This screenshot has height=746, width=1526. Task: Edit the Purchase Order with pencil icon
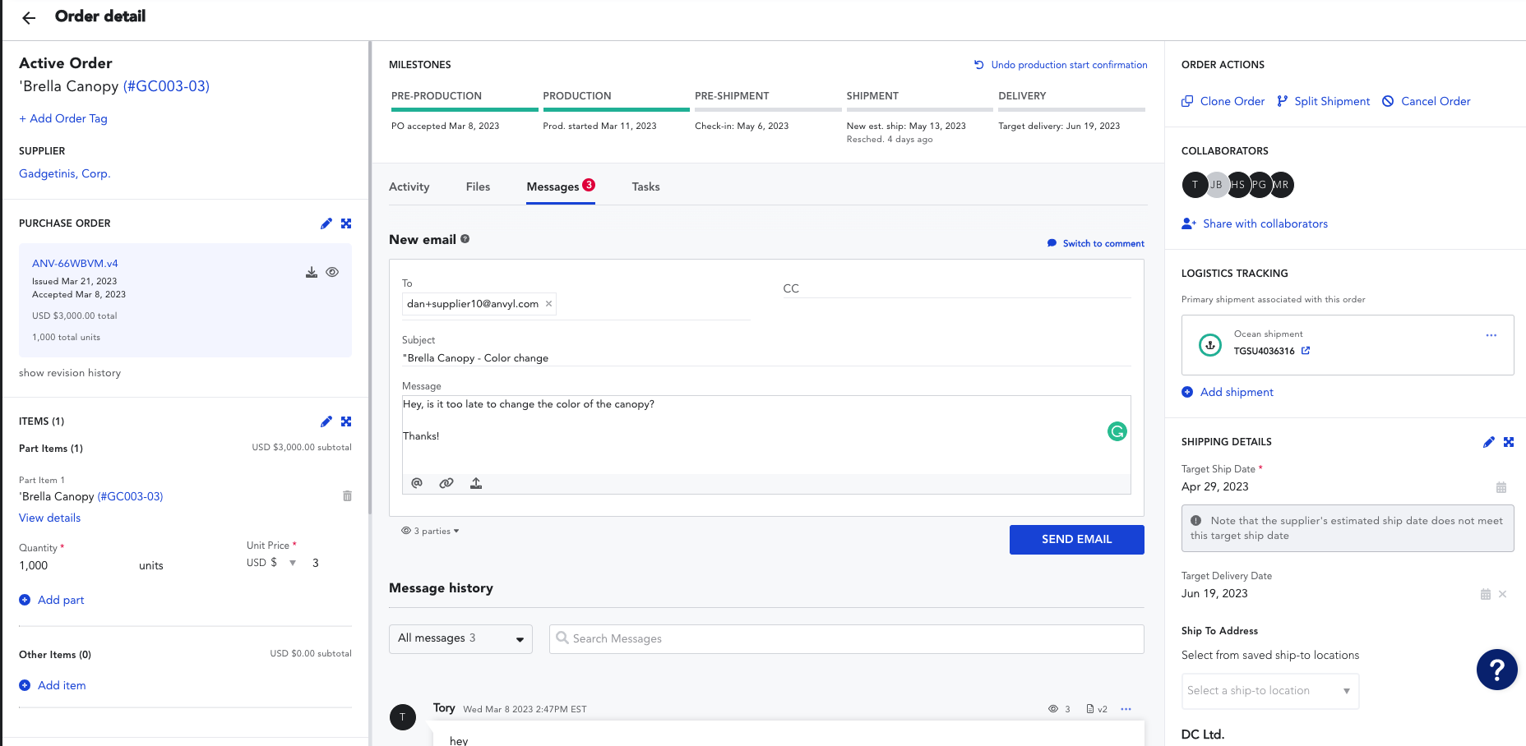[x=326, y=223]
